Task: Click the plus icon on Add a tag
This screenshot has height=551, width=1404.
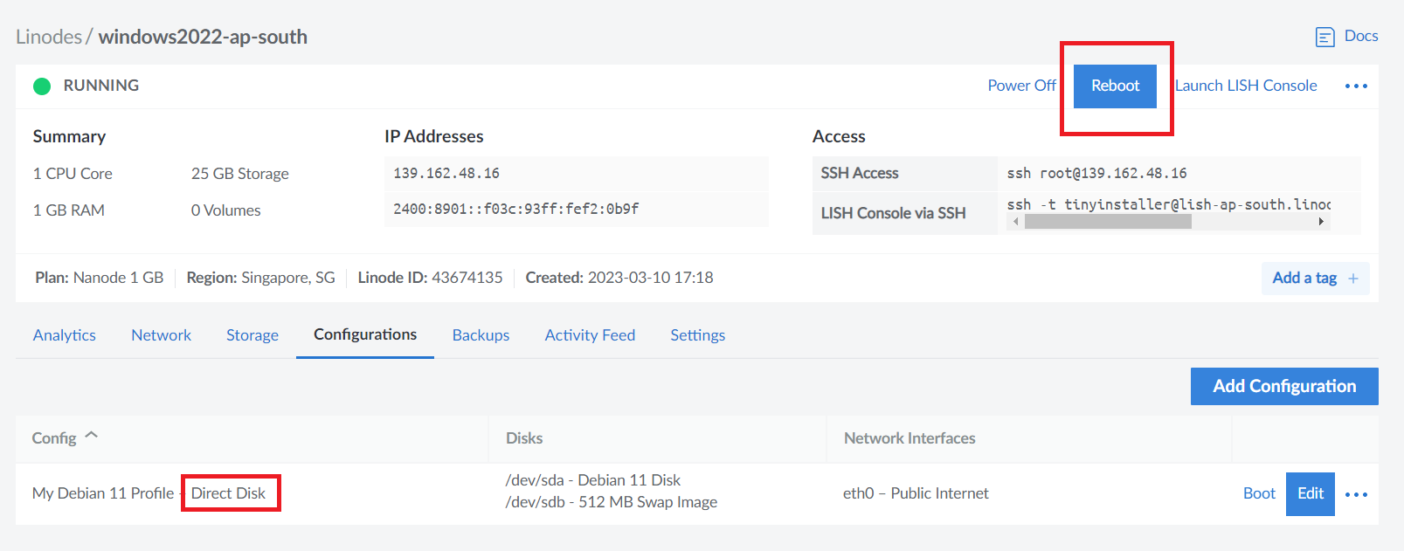Action: point(1353,279)
